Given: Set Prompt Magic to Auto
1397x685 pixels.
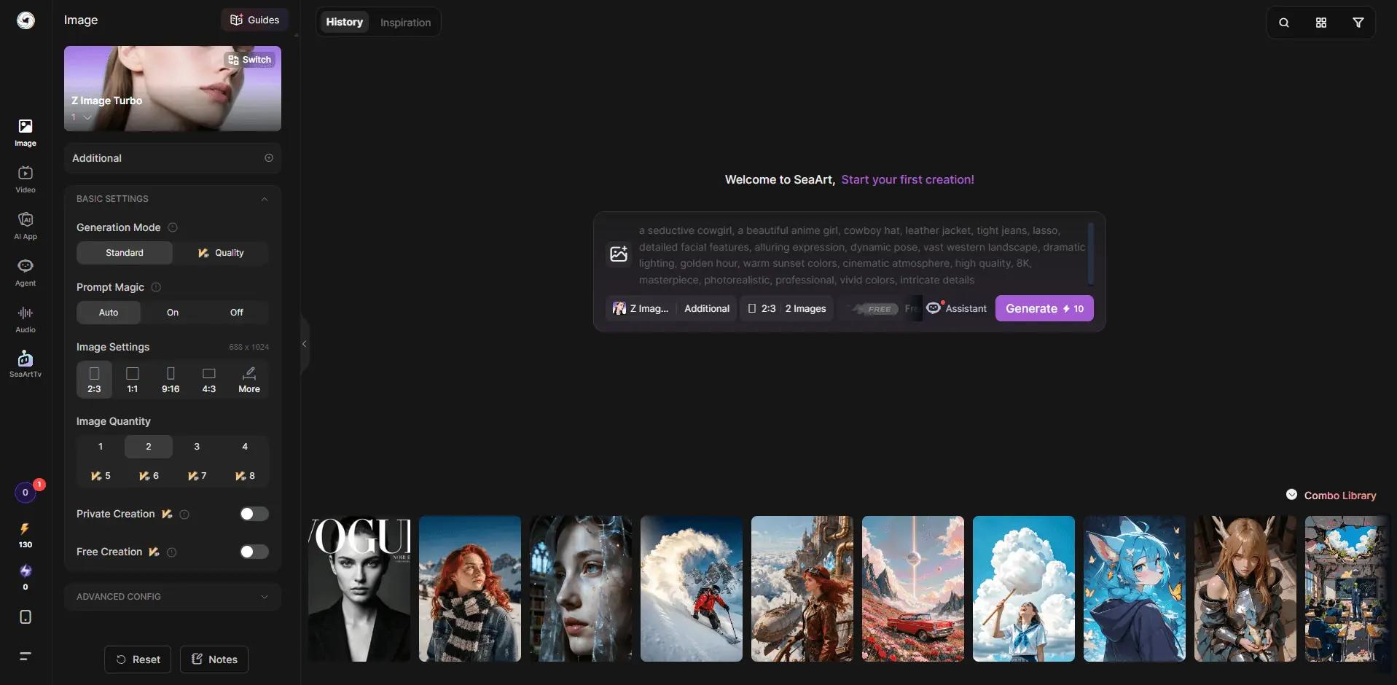Looking at the screenshot, I should tap(109, 313).
